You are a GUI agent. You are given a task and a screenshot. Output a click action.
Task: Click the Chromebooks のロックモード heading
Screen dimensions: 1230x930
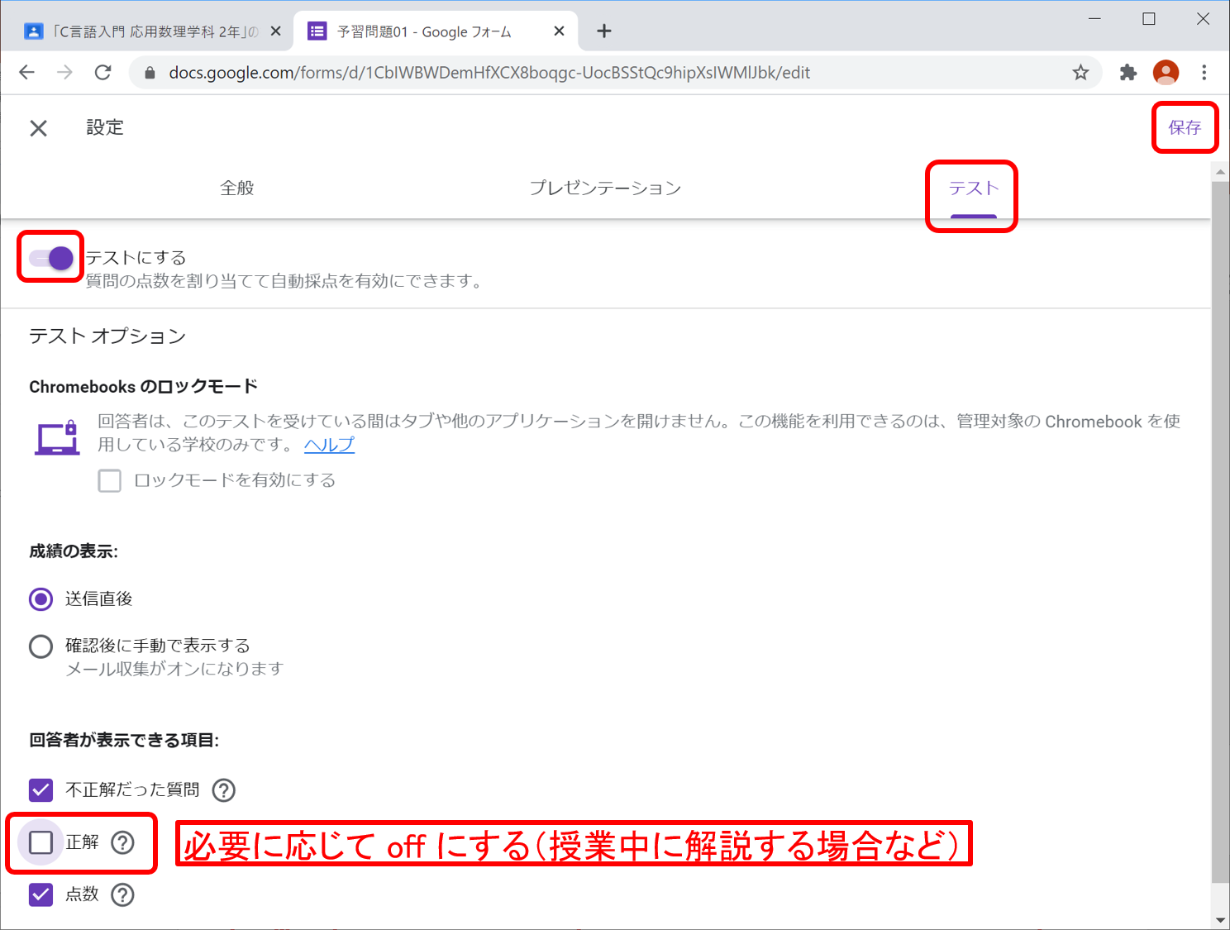(x=144, y=387)
